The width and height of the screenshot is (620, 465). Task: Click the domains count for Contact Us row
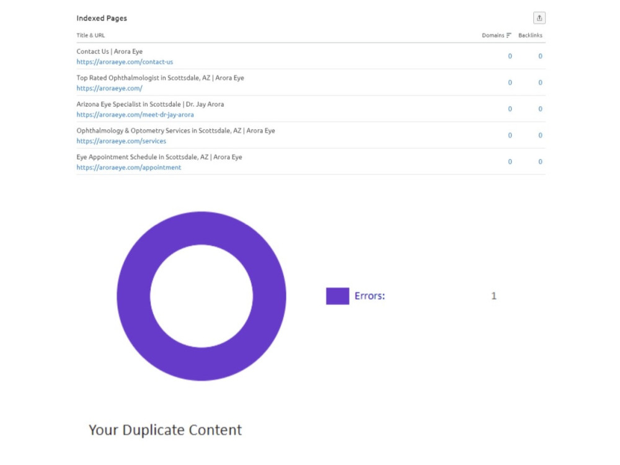(510, 56)
